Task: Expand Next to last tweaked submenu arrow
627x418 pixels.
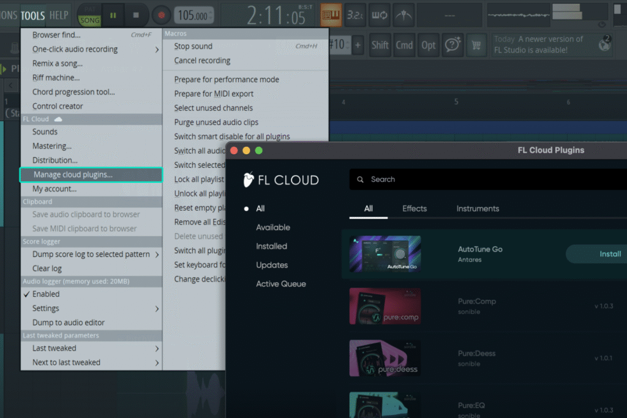Action: pyautogui.click(x=157, y=363)
